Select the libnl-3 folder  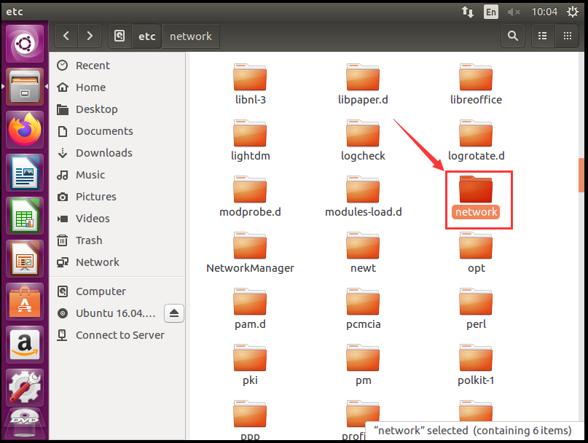(250, 85)
